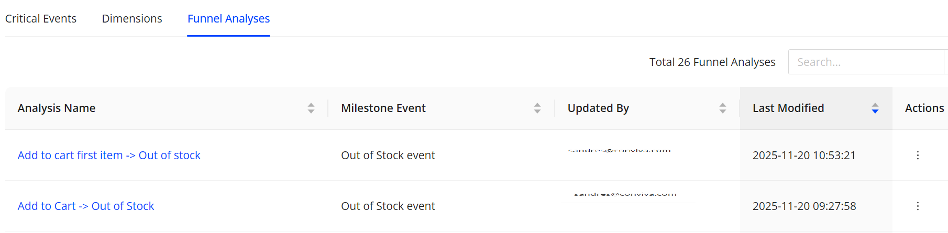This screenshot has width=948, height=233.
Task: Select the first row's 'Out of Stock event' cell
Action: tap(388, 156)
